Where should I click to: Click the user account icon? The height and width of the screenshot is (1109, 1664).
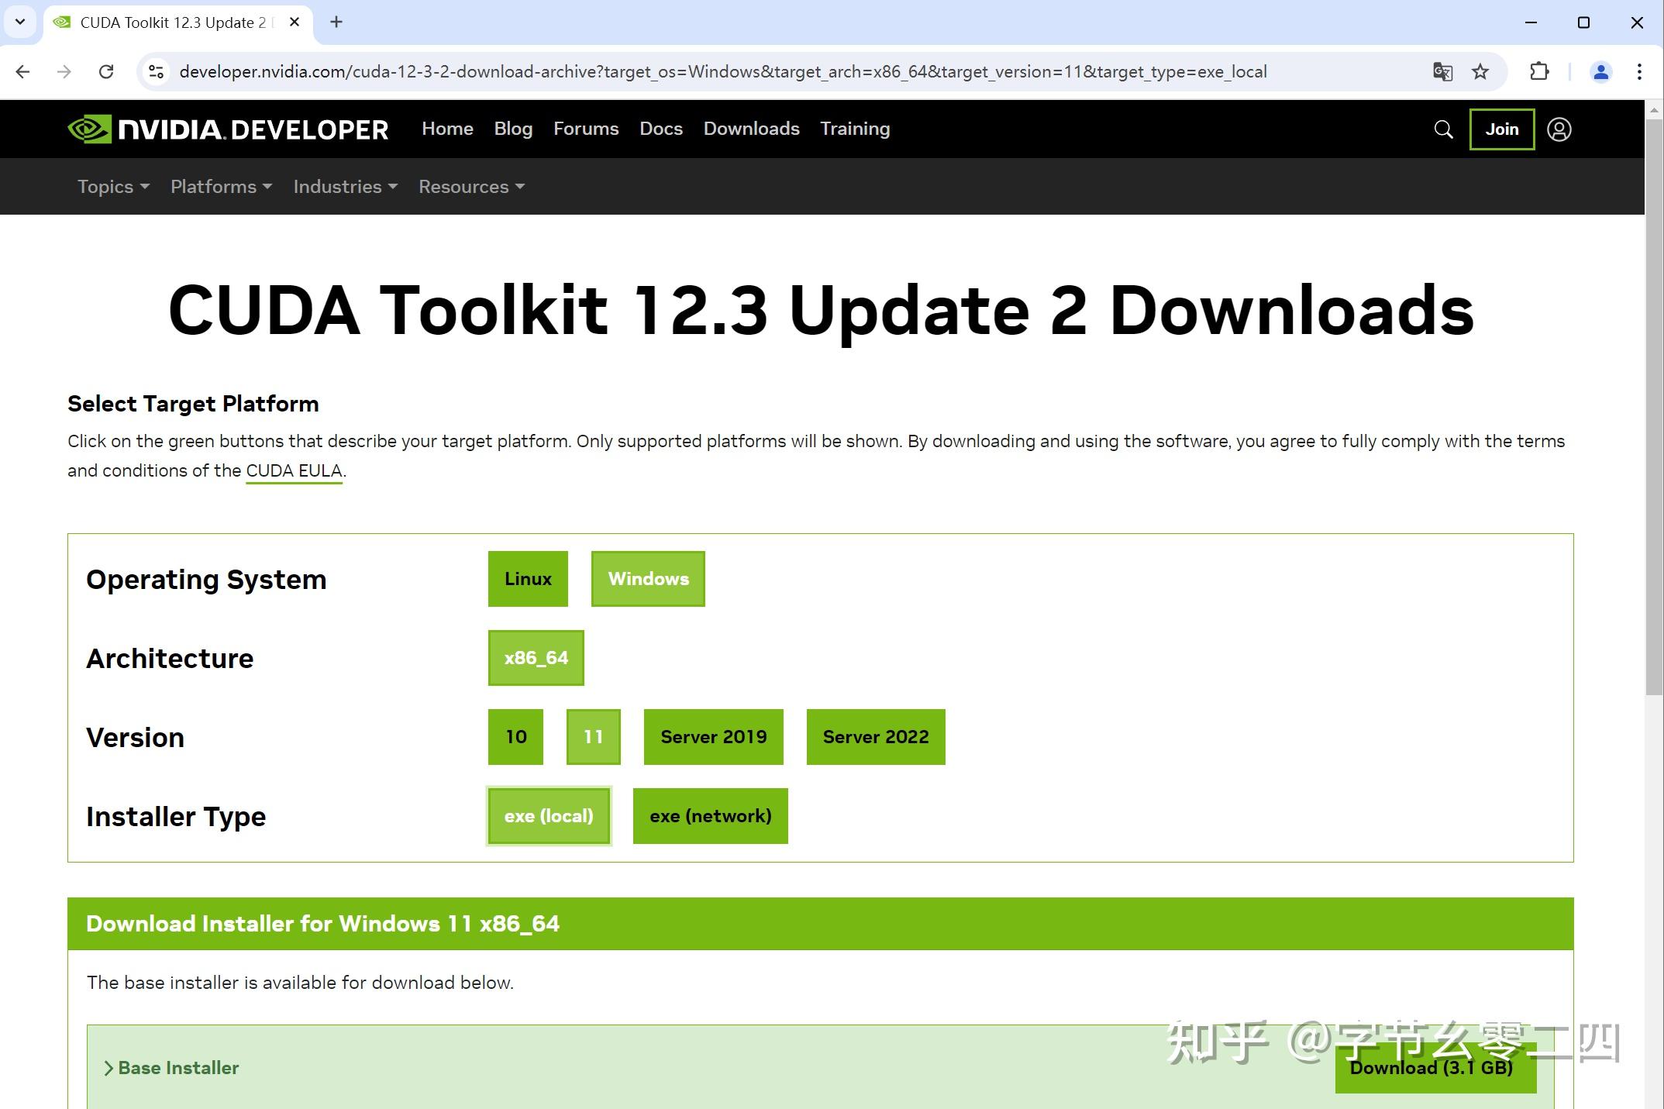(x=1559, y=129)
